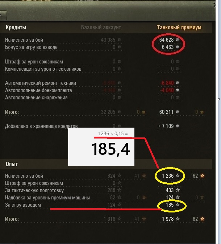Click the credits icon beside 64 628
Viewport: 221px width, 244px height.
tap(178, 40)
